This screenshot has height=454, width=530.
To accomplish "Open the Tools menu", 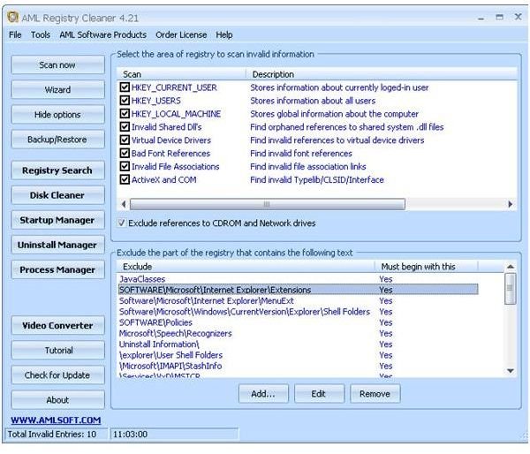I will pyautogui.click(x=41, y=34).
